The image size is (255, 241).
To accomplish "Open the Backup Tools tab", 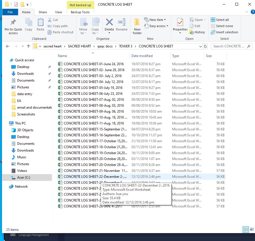I will click(x=80, y=12).
